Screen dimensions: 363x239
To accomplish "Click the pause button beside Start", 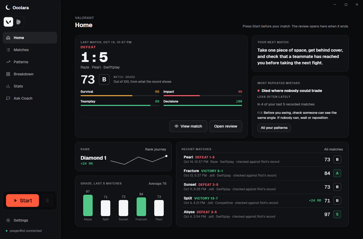I will tap(47, 201).
